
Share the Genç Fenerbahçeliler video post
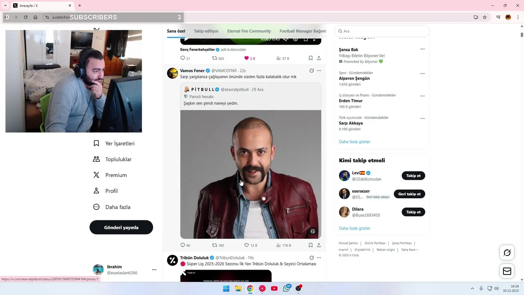point(319,58)
